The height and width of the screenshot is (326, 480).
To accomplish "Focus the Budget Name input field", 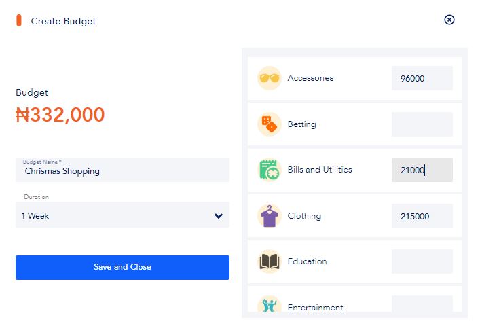I will click(x=122, y=170).
